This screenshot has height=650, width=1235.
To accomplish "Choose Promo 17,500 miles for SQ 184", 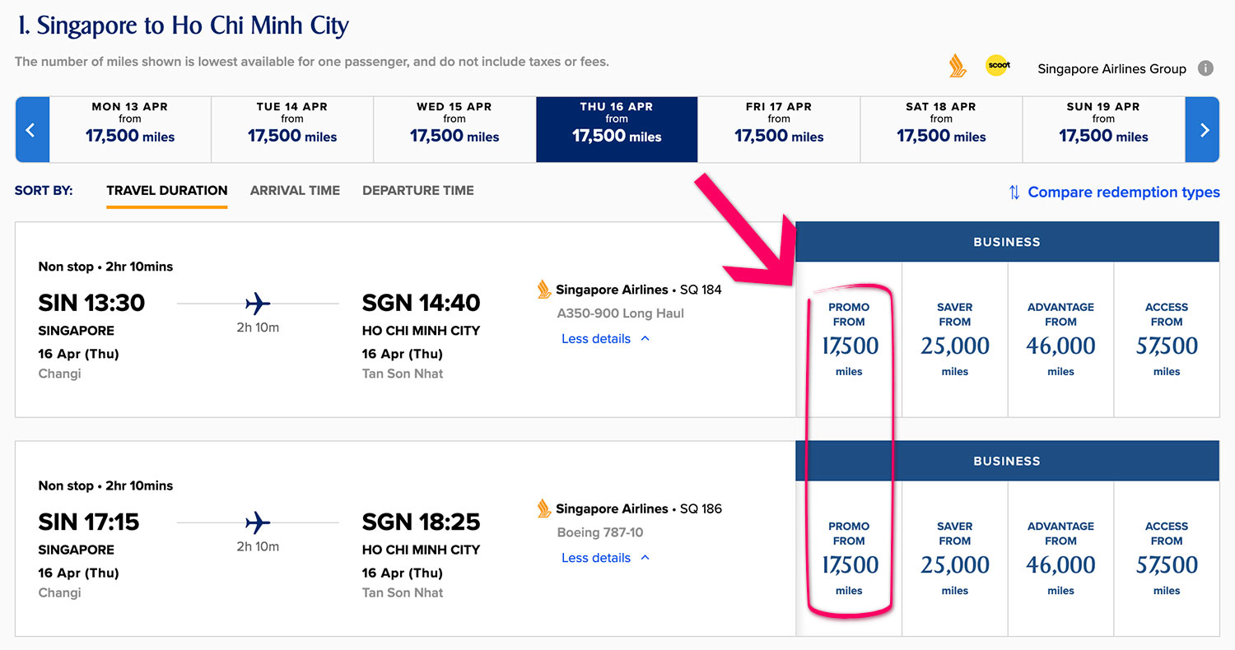I will [849, 340].
